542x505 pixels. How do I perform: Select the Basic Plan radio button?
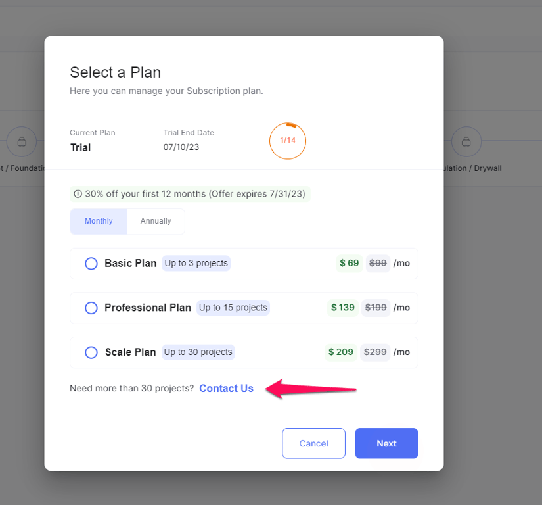point(91,264)
